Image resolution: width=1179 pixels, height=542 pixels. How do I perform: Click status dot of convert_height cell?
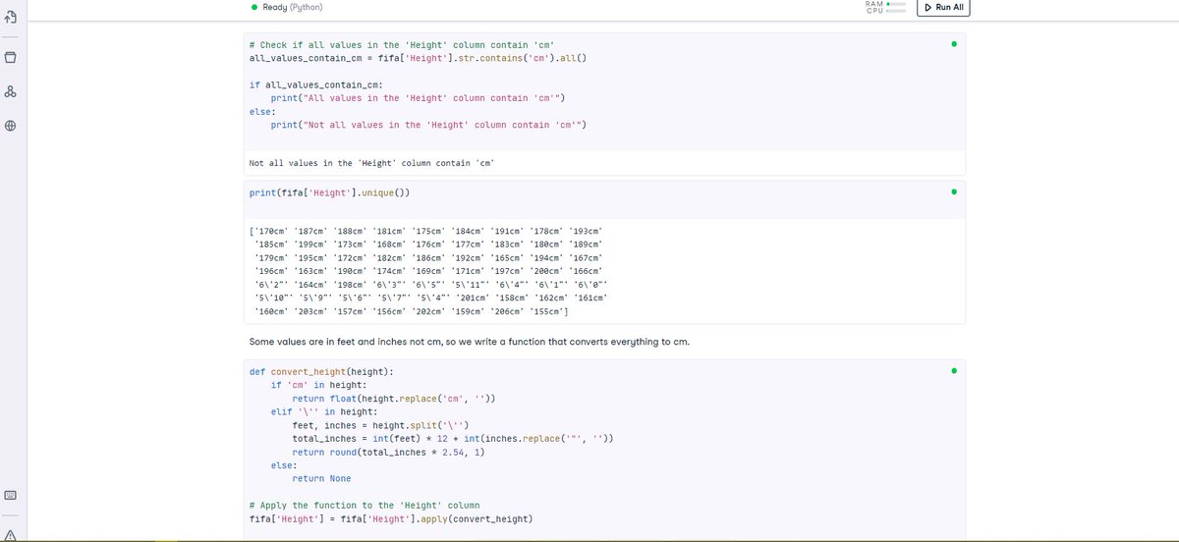[953, 371]
